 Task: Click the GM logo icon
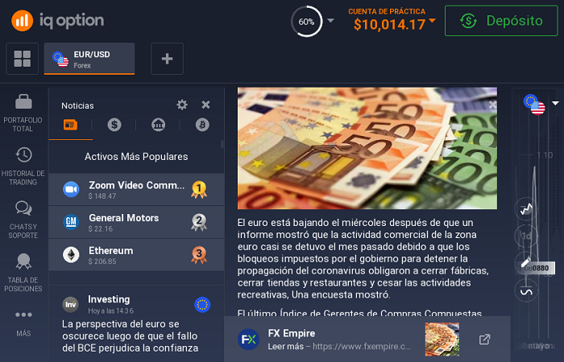(x=71, y=222)
